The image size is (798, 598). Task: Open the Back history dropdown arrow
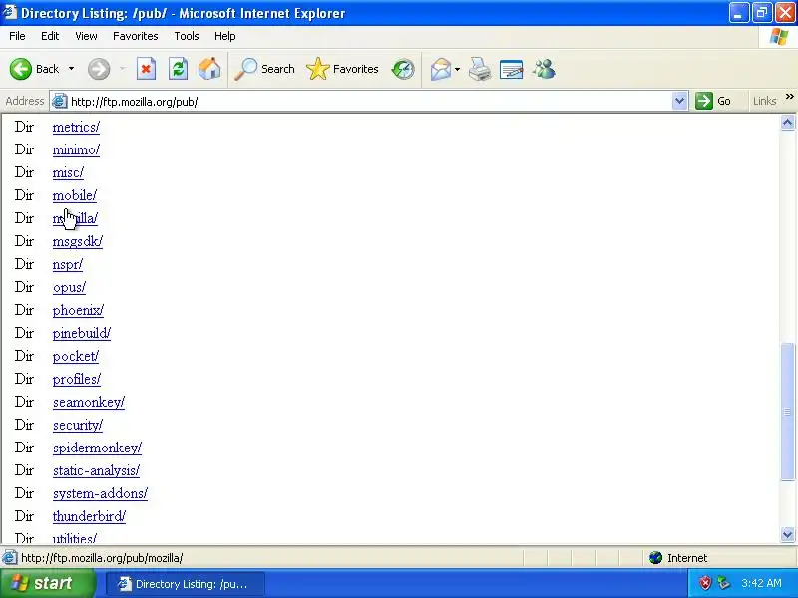tap(71, 69)
